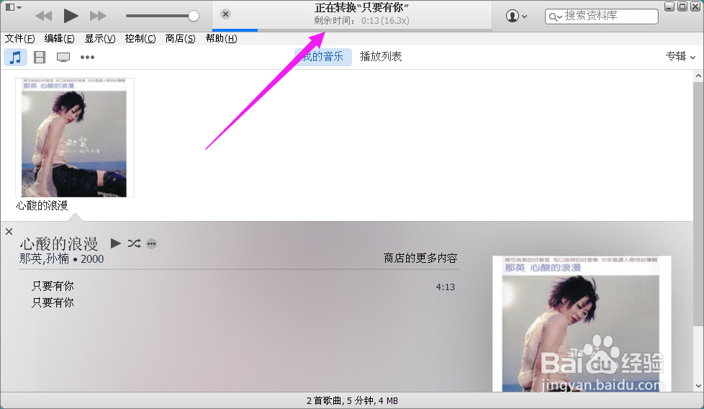Image resolution: width=704 pixels, height=409 pixels.
Task: Click the scrollbar down arrow
Action: click(x=698, y=386)
